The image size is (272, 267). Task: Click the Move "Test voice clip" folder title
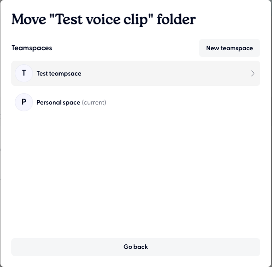point(103,19)
